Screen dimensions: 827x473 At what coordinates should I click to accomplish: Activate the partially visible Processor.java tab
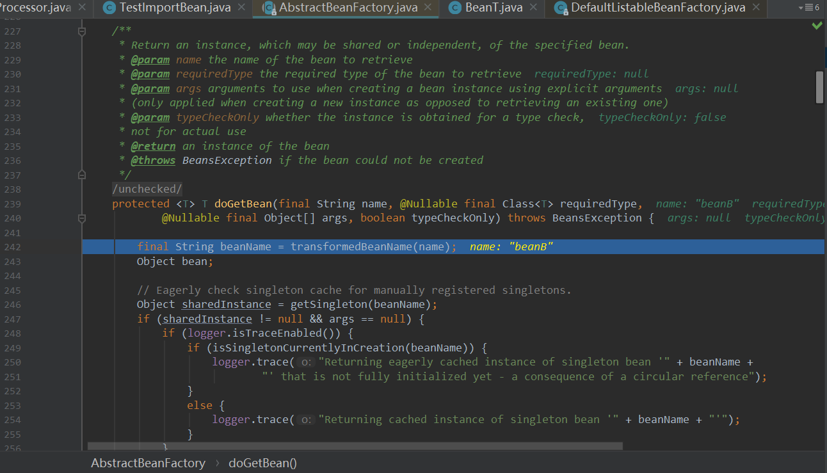point(35,8)
